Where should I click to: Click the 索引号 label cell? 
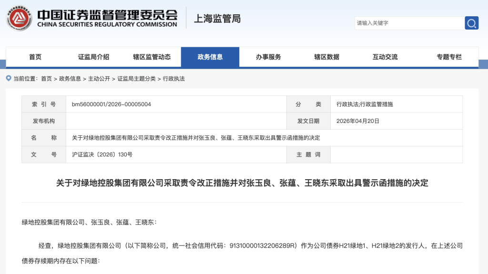(x=44, y=104)
